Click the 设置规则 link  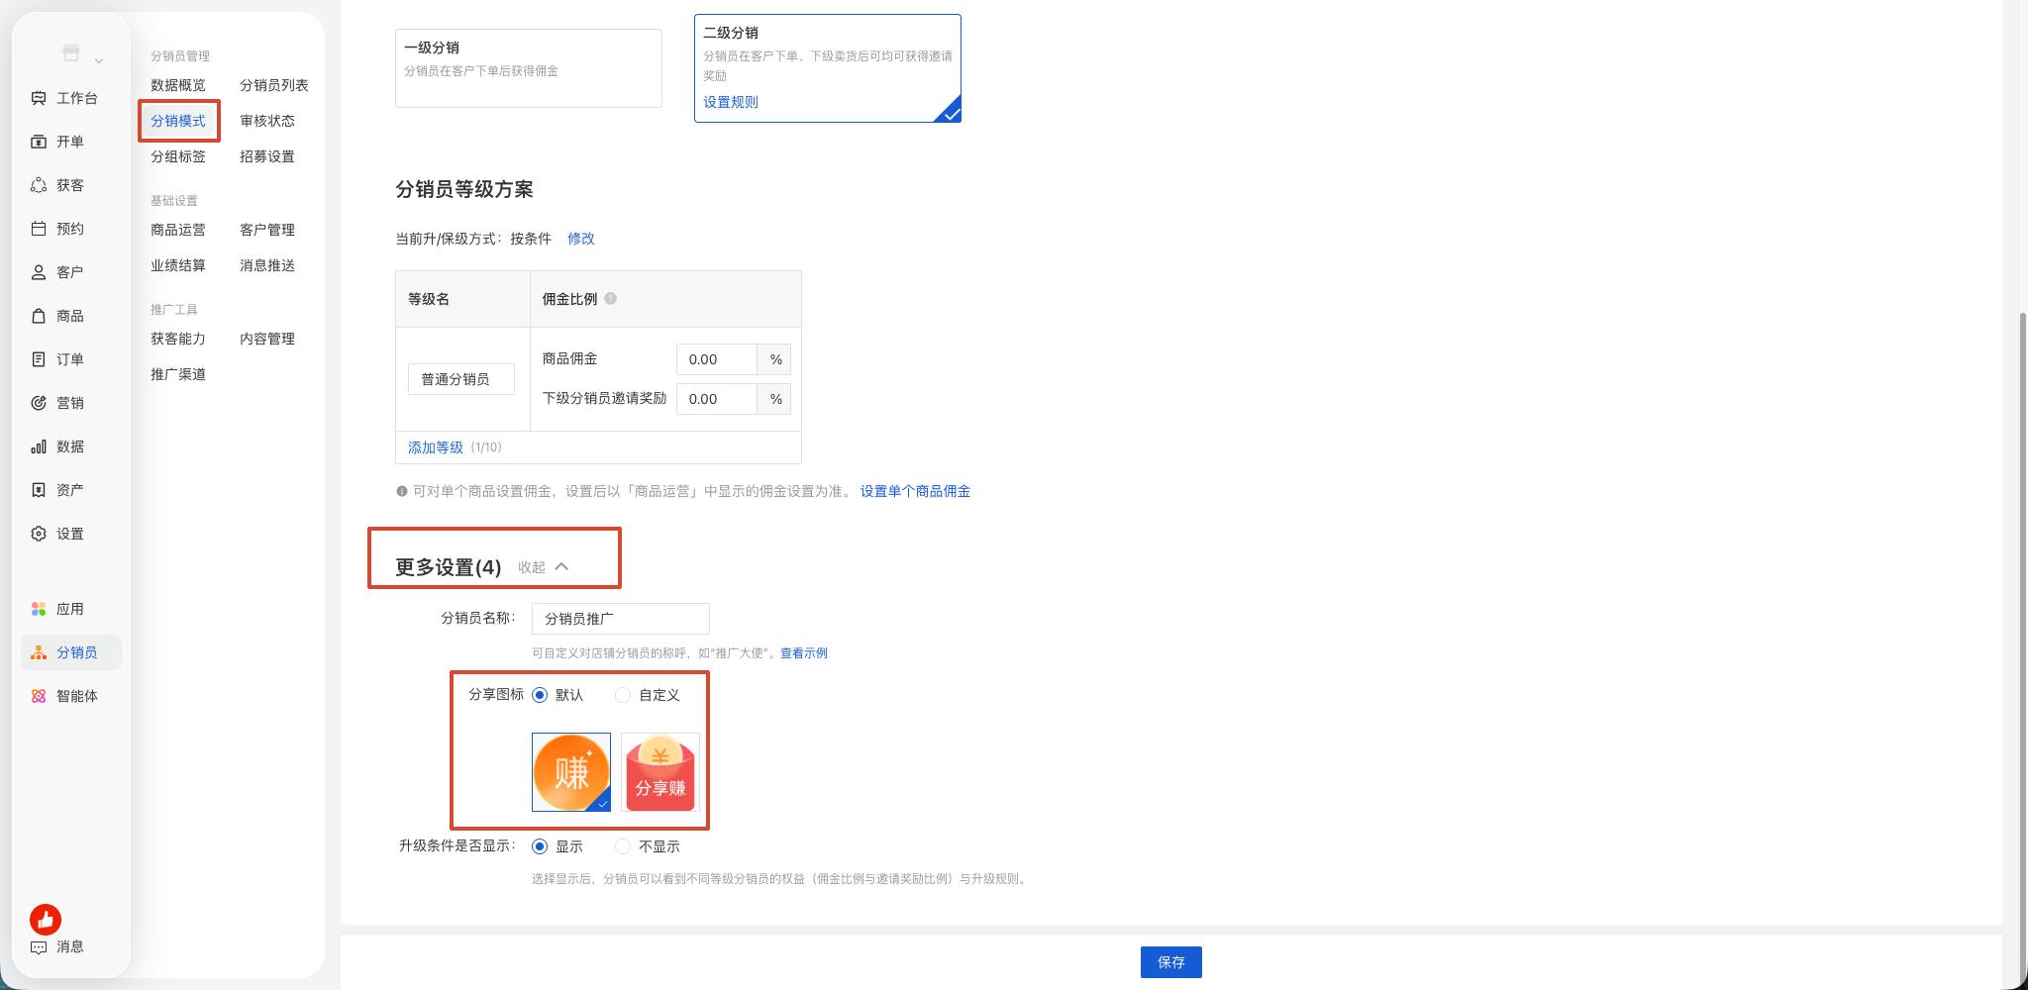coord(731,102)
